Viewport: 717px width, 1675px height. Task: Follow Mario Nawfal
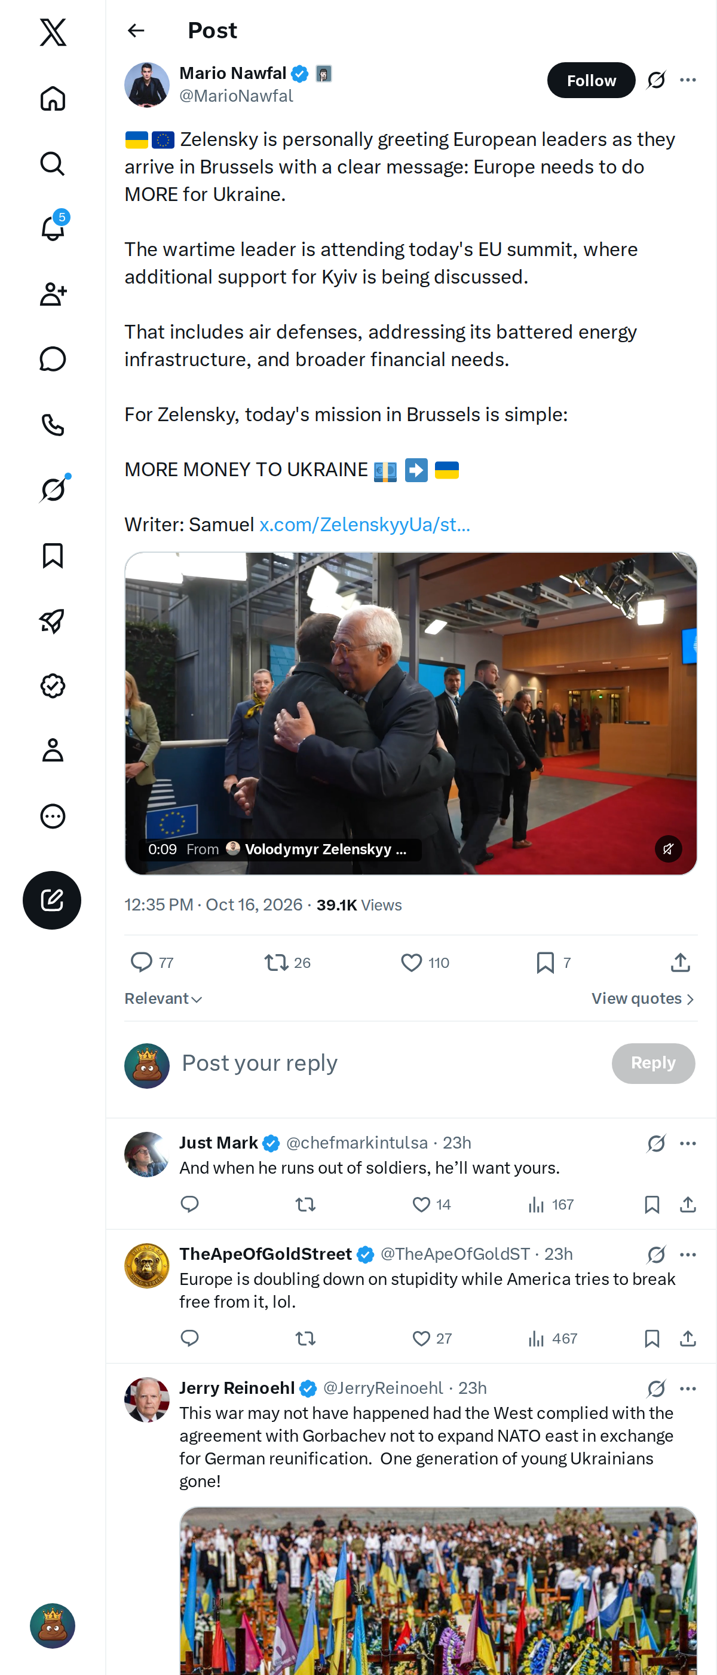point(591,80)
